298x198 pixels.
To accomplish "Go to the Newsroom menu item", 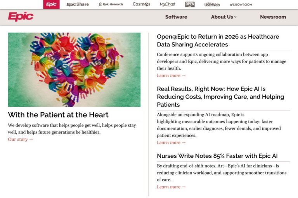I will point(273,17).
